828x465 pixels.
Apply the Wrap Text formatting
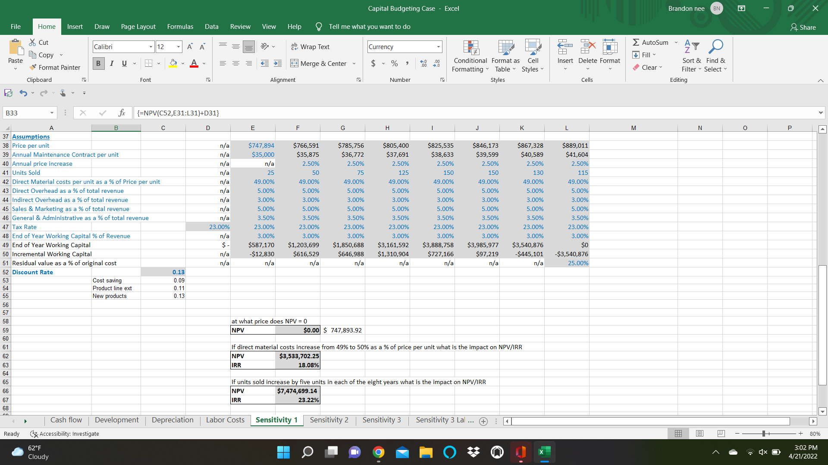(x=310, y=46)
